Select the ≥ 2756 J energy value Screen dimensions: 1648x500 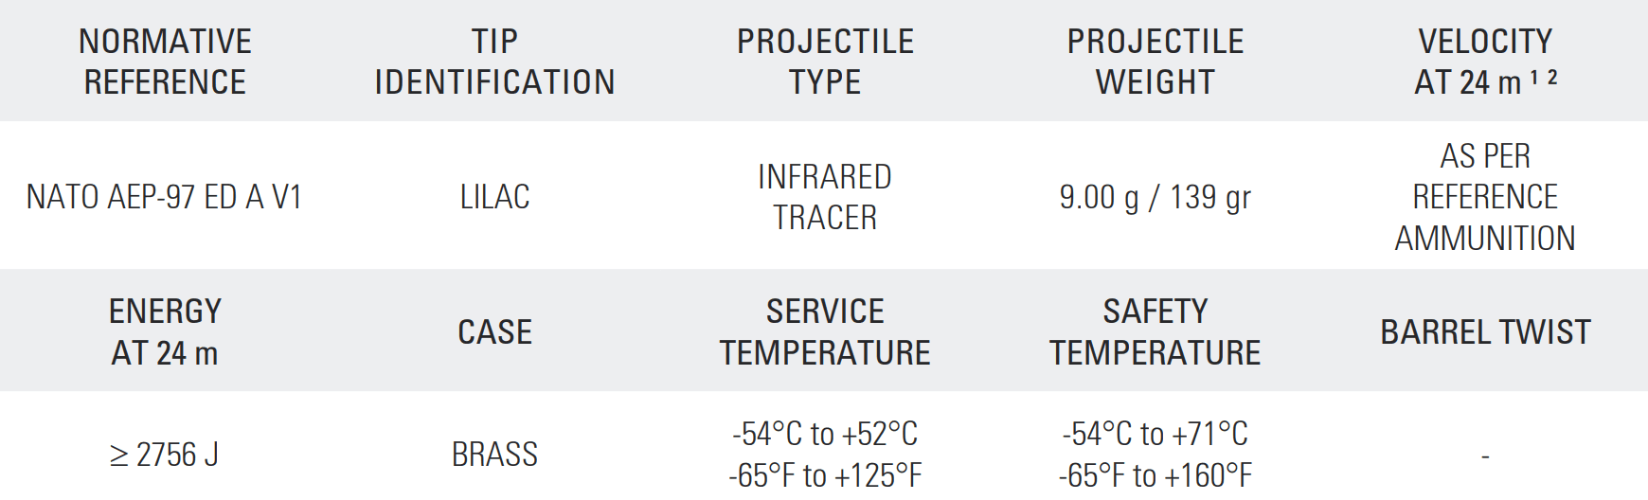pyautogui.click(x=164, y=455)
